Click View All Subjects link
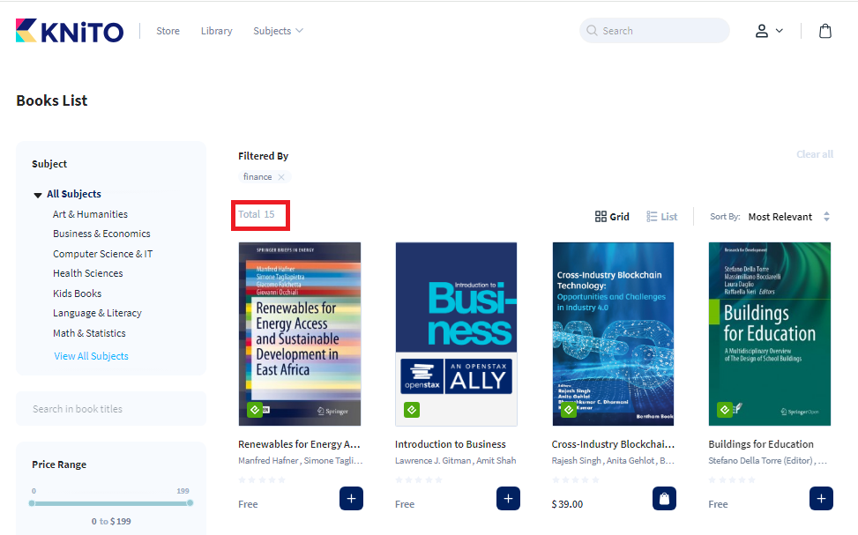Viewport: 858px width, 535px height. click(x=91, y=356)
